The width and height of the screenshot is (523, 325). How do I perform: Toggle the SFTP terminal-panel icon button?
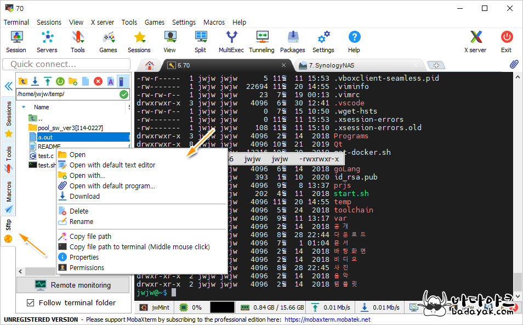(123, 81)
